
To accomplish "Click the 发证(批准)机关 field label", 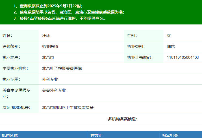I will (16, 107).
